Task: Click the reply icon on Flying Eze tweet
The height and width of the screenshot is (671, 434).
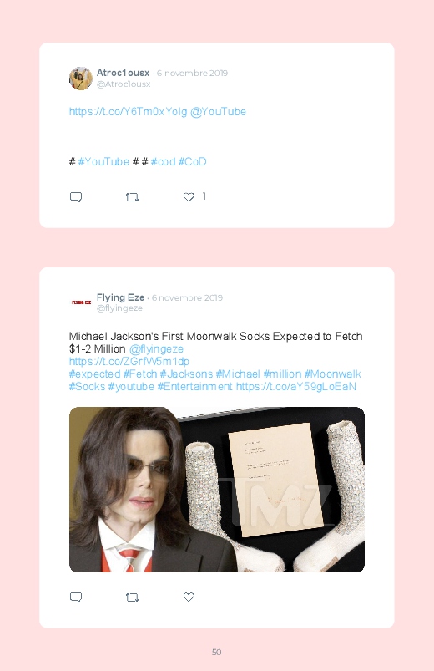Action: coord(76,597)
